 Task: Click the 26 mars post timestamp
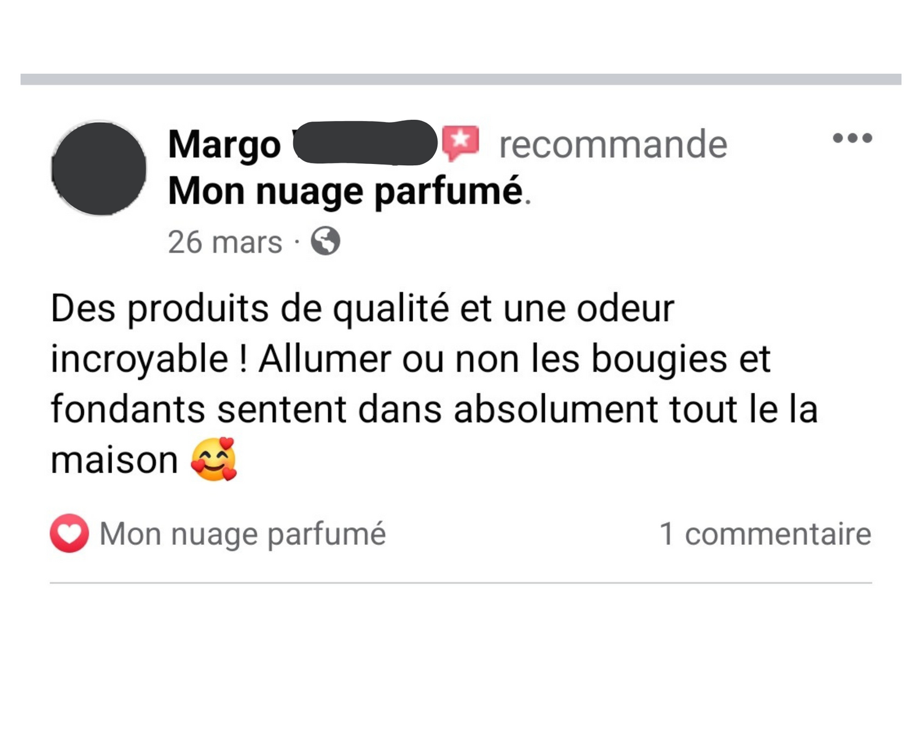point(225,242)
